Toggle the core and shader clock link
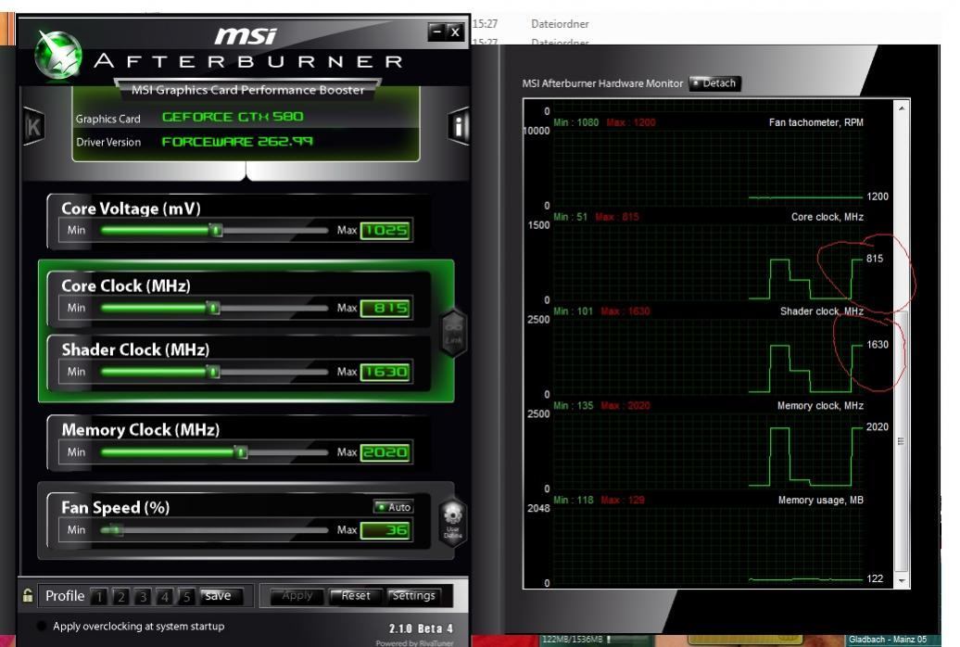 pyautogui.click(x=454, y=333)
